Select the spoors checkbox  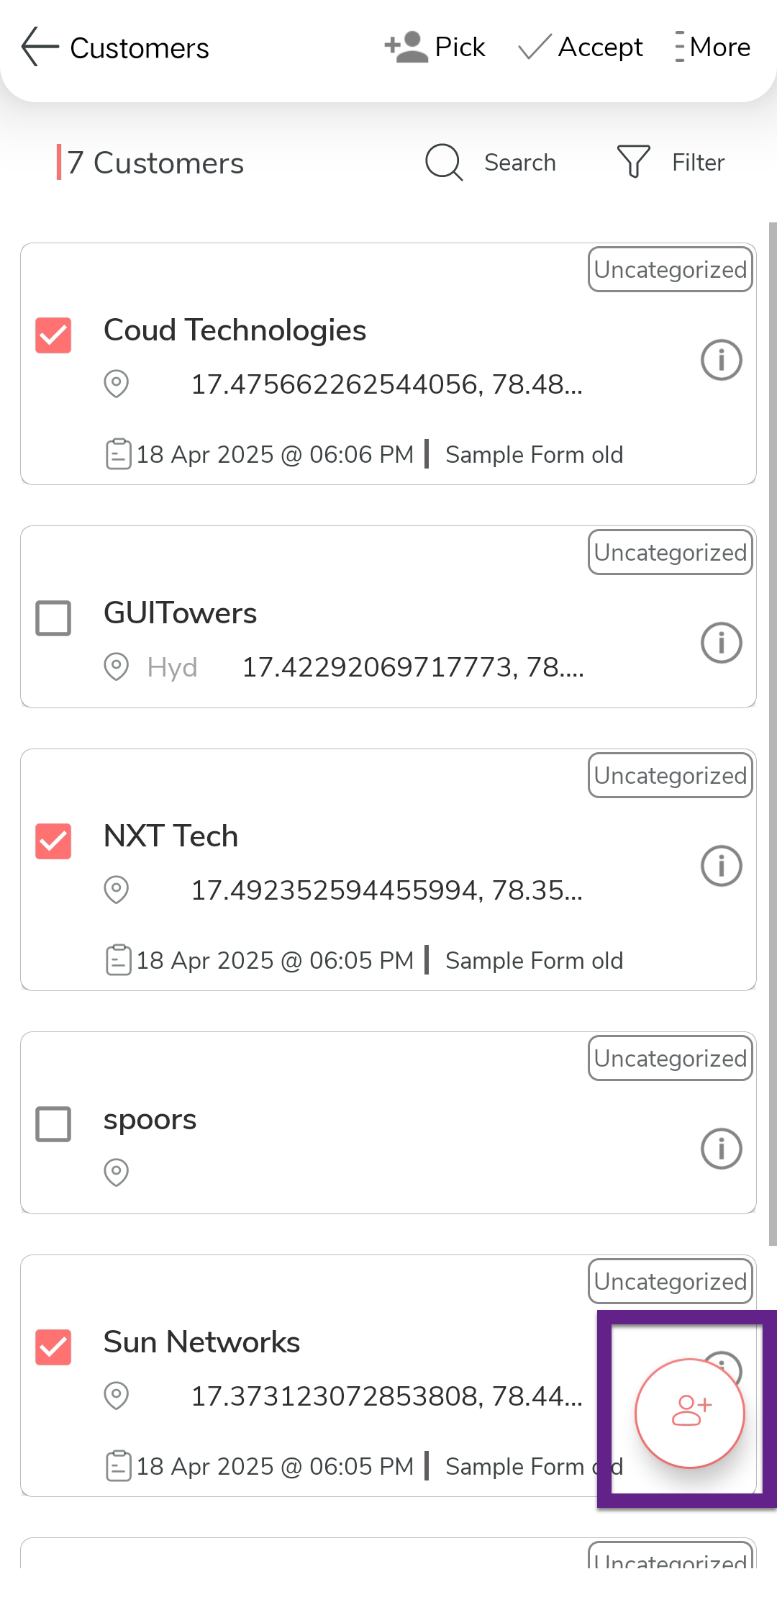tap(53, 1124)
